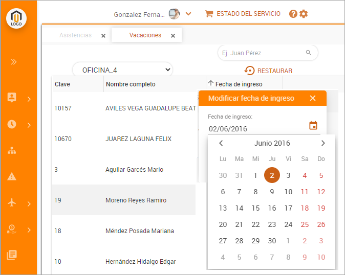Screen dimensions: 345x275
Task: Open the newspaper icon at sidebar bottom
Action: (12, 255)
